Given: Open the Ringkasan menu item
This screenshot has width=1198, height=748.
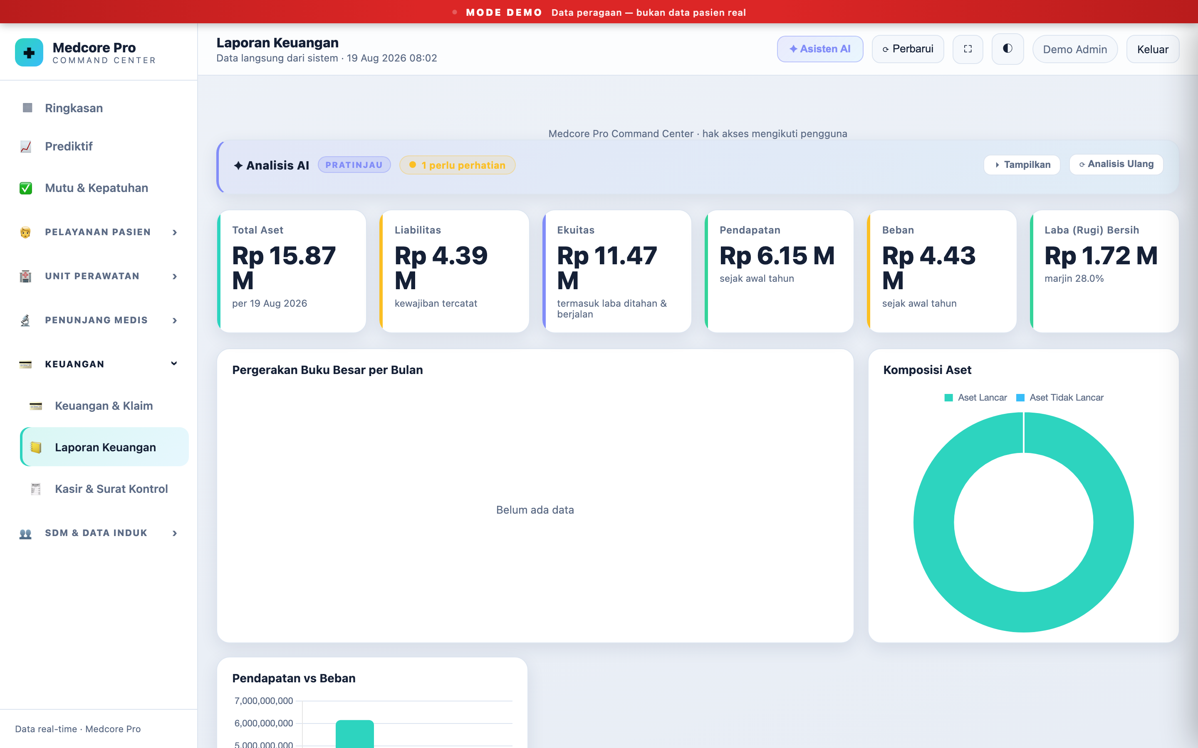Looking at the screenshot, I should pos(99,108).
